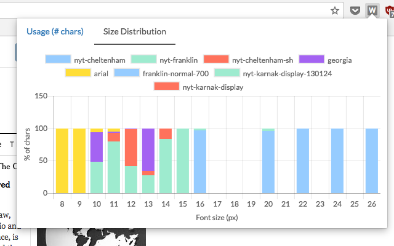Toggle nyt-franklin legend swatch
The image size is (394, 246).
click(x=143, y=59)
